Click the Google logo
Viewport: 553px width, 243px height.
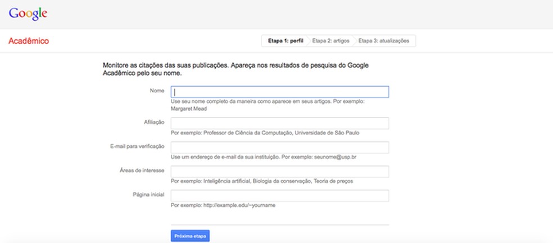pos(28,13)
